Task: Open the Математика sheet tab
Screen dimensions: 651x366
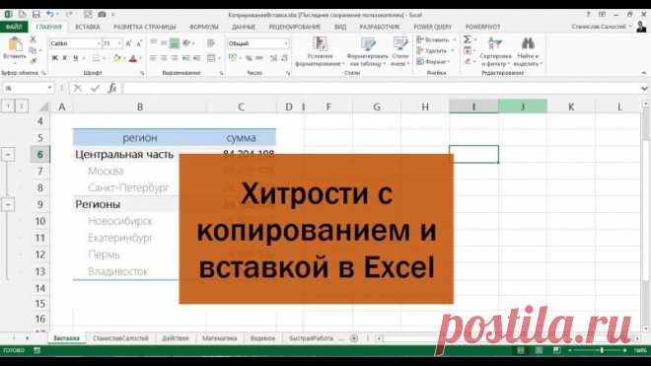Action: tap(220, 338)
